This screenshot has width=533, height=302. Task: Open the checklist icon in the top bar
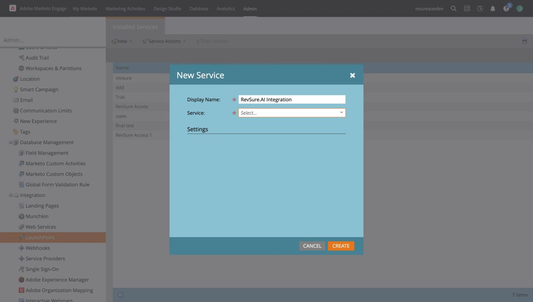coord(467,8)
